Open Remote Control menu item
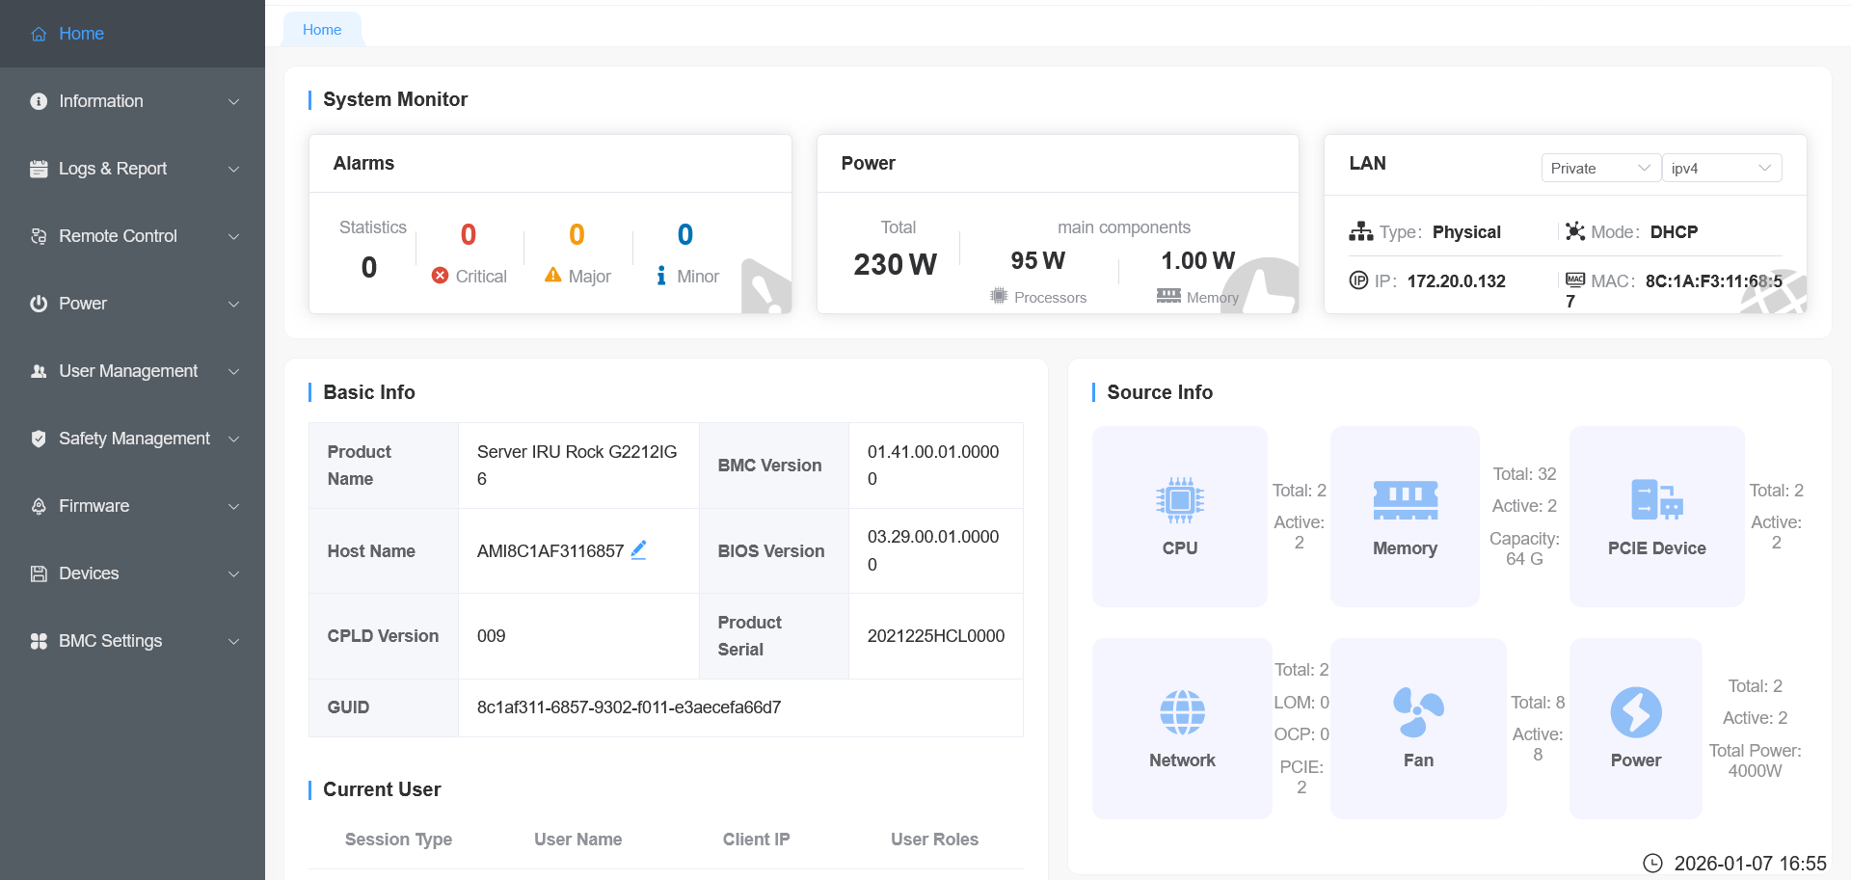The width and height of the screenshot is (1851, 880). click(x=133, y=236)
